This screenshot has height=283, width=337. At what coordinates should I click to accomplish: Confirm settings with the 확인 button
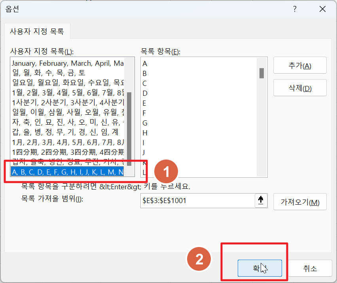pyautogui.click(x=259, y=268)
